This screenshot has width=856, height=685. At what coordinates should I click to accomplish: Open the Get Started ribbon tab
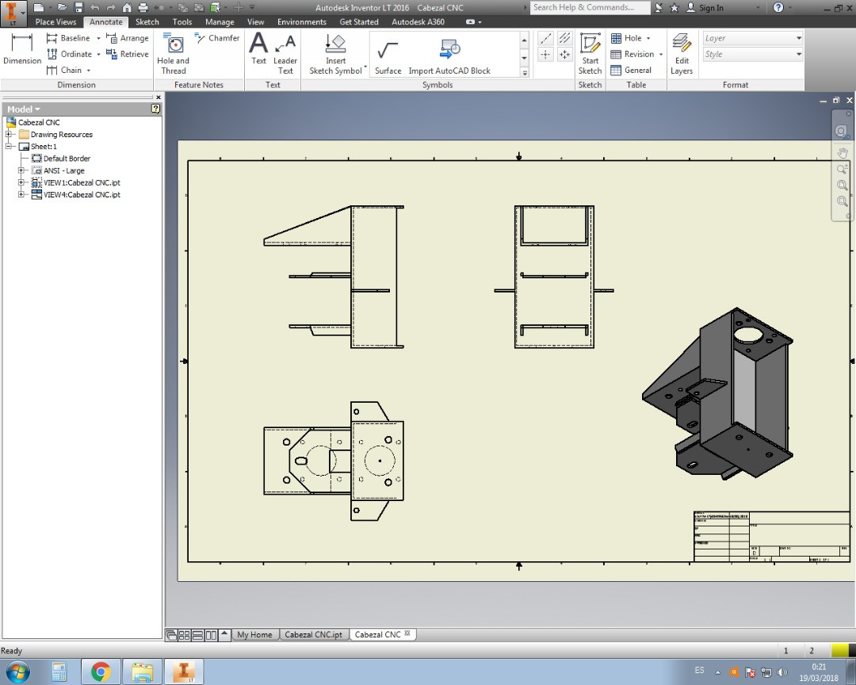(359, 22)
